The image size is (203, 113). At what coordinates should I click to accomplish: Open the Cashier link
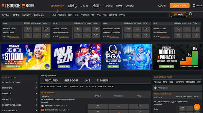6,15
